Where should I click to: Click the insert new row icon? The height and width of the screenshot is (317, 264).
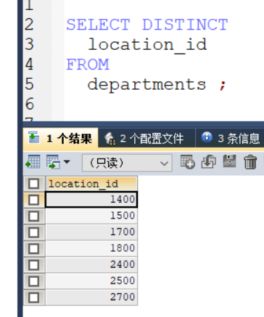click(x=188, y=162)
